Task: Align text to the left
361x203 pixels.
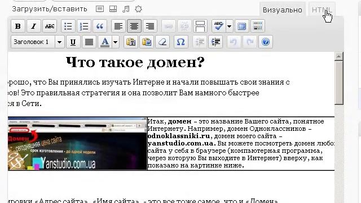Action: (x=118, y=26)
